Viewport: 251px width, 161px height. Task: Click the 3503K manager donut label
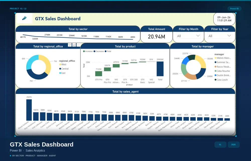175,74
